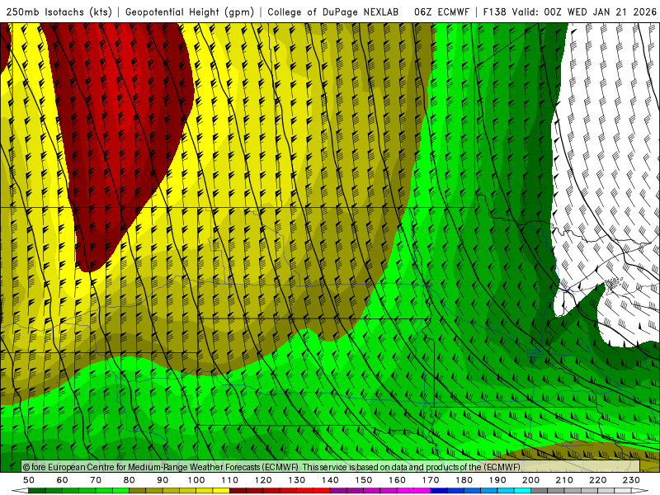The width and height of the screenshot is (660, 495).
Task: Click the 80 label on the color scale
Action: (x=130, y=480)
